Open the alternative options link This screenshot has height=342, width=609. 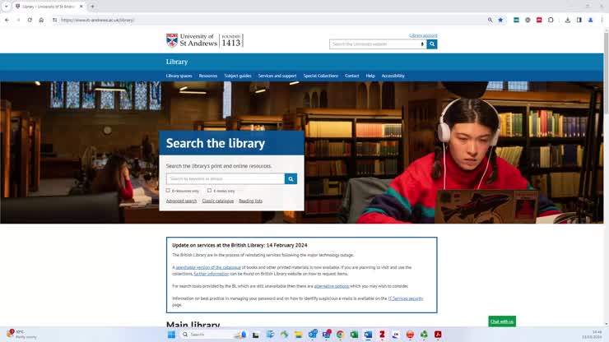coord(332,286)
